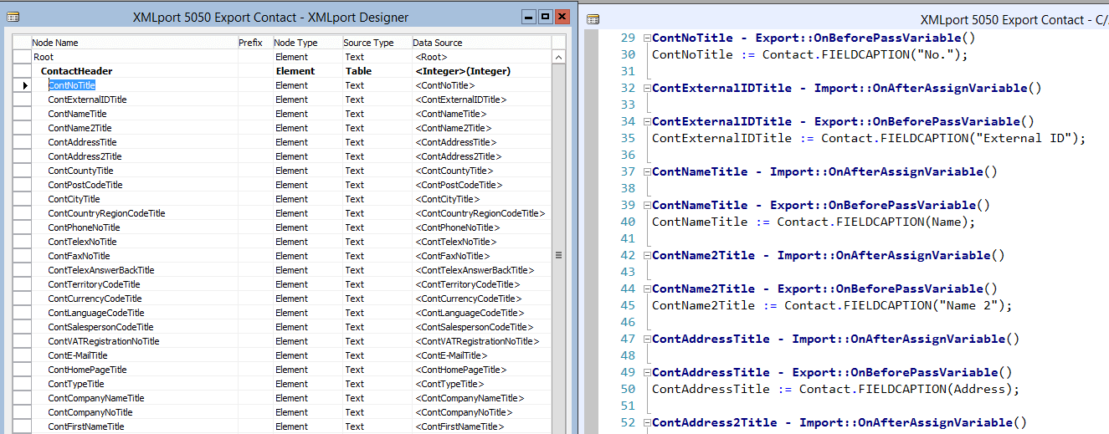Click the <Root> data source cell
Image resolution: width=1109 pixels, height=434 pixels.
point(481,57)
